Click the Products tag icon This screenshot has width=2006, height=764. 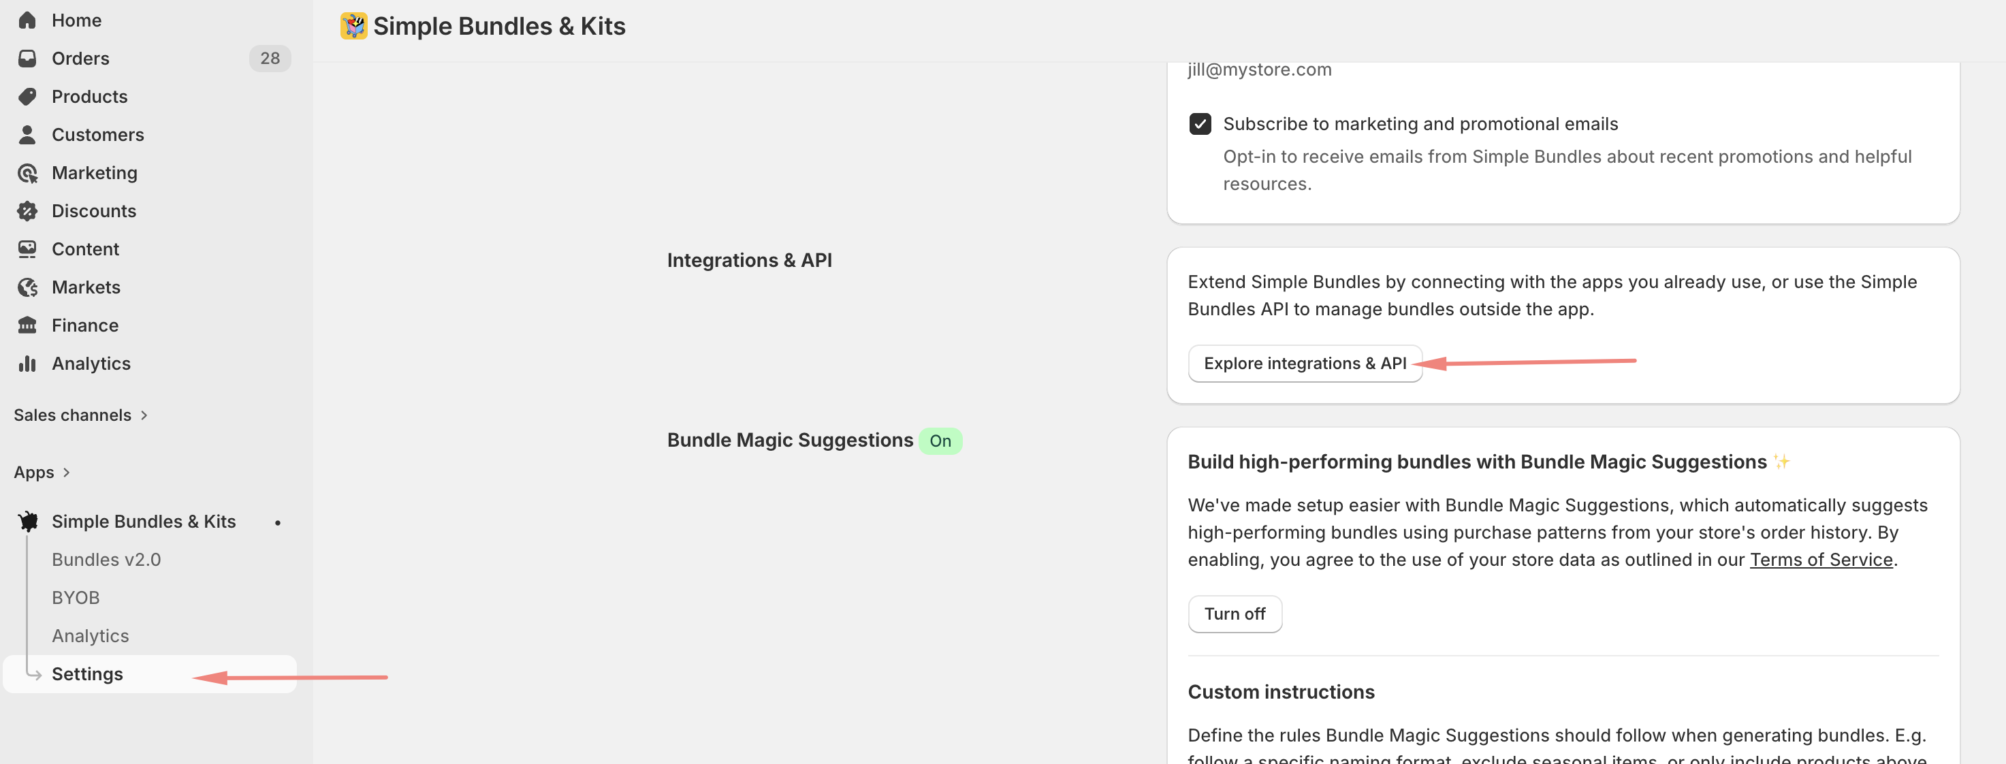[x=27, y=97]
